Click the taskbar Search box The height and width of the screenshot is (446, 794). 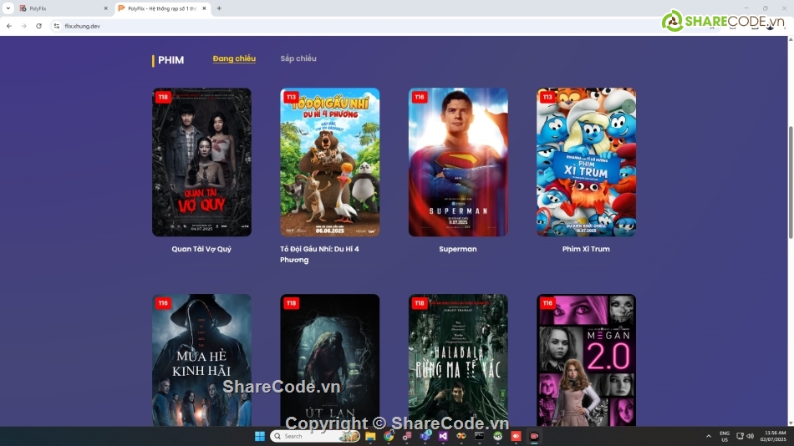315,436
